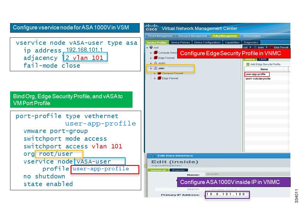Click the org-root/org-brlam path text
The height and width of the screenshot is (203, 299).
166,166
